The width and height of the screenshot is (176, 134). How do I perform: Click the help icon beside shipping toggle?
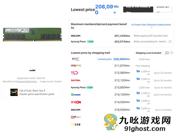coord(172,53)
